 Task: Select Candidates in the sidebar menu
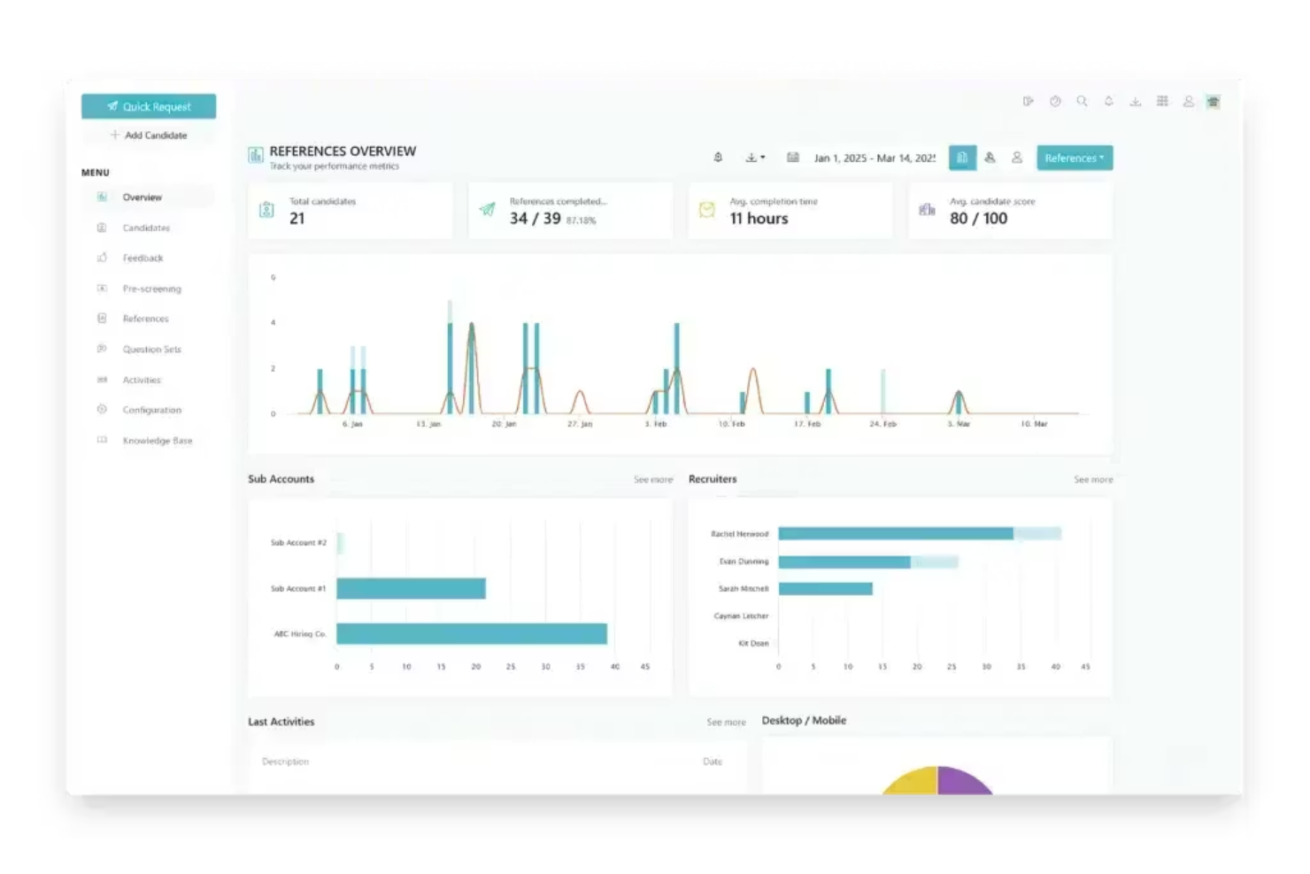[145, 228]
